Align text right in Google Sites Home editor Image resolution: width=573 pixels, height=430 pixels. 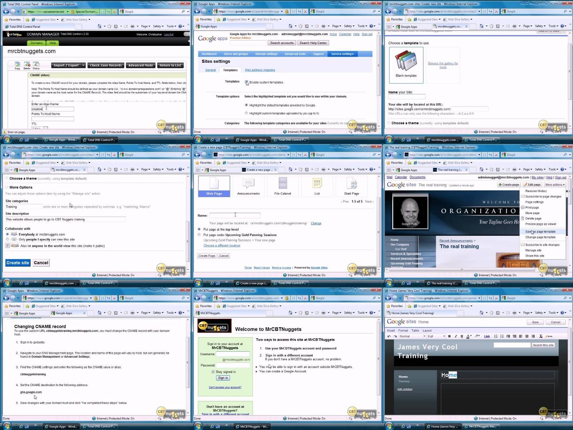tap(533, 336)
